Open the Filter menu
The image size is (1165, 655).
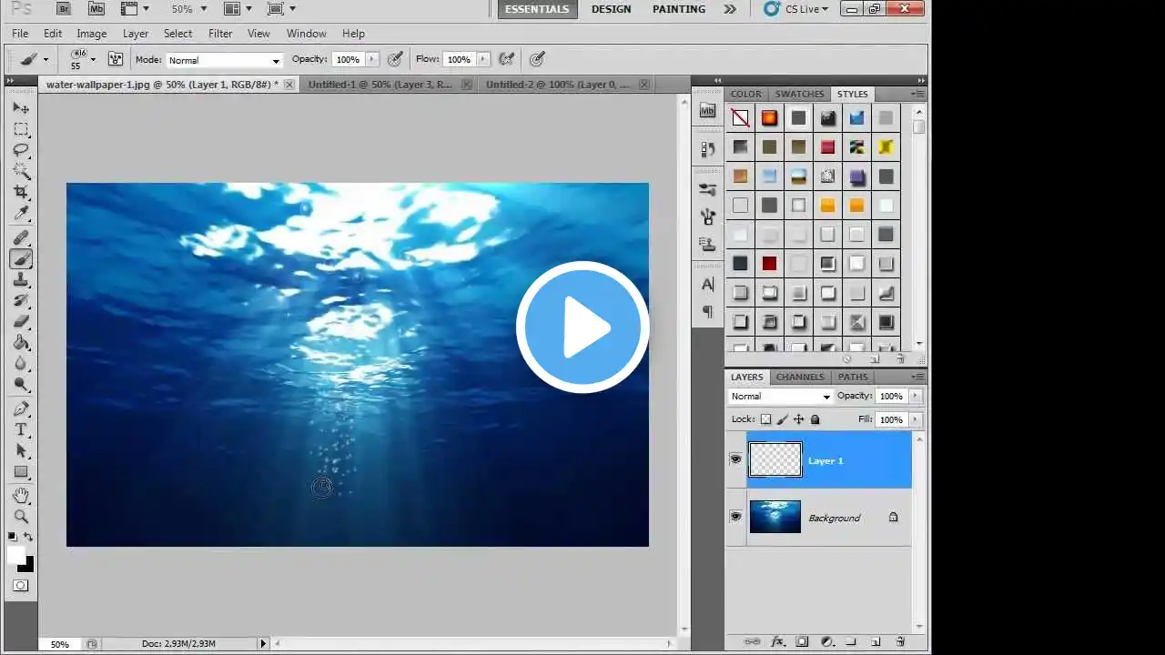[220, 34]
